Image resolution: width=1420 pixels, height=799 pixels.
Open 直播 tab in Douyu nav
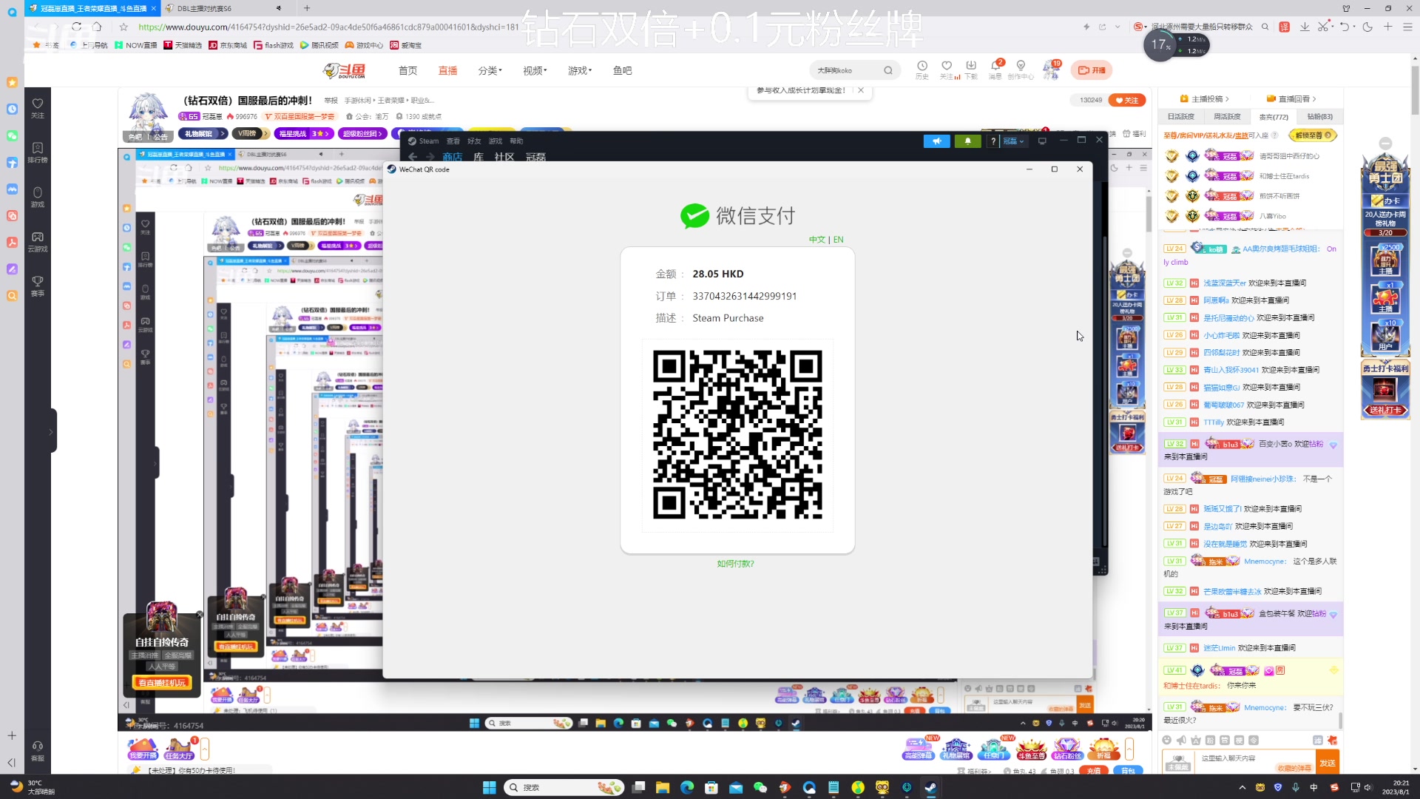tap(447, 70)
